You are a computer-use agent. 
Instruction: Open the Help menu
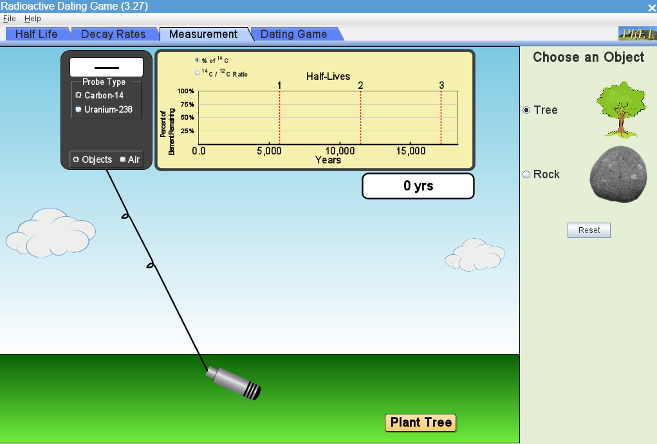coord(32,19)
